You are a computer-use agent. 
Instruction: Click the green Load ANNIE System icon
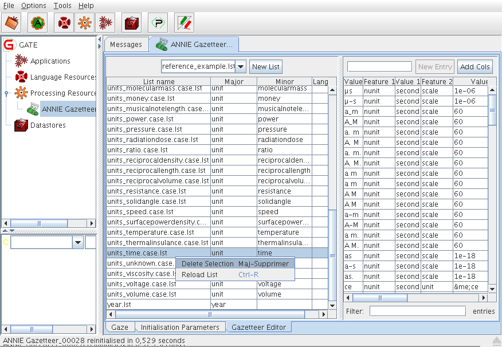(38, 23)
